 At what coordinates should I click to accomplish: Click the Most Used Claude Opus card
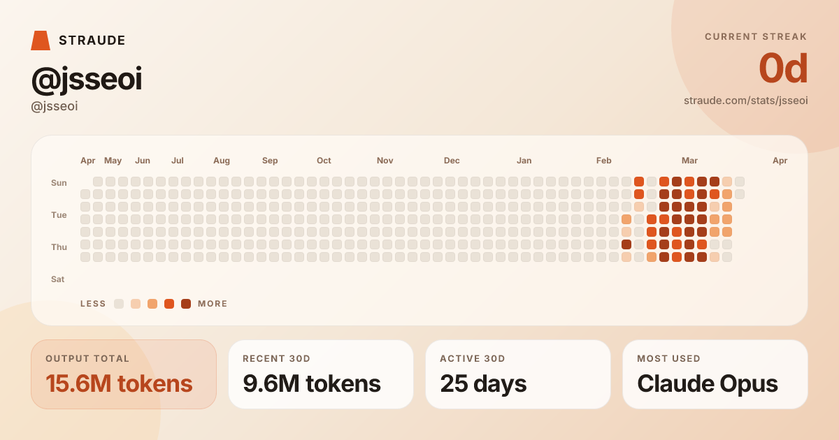(715, 374)
